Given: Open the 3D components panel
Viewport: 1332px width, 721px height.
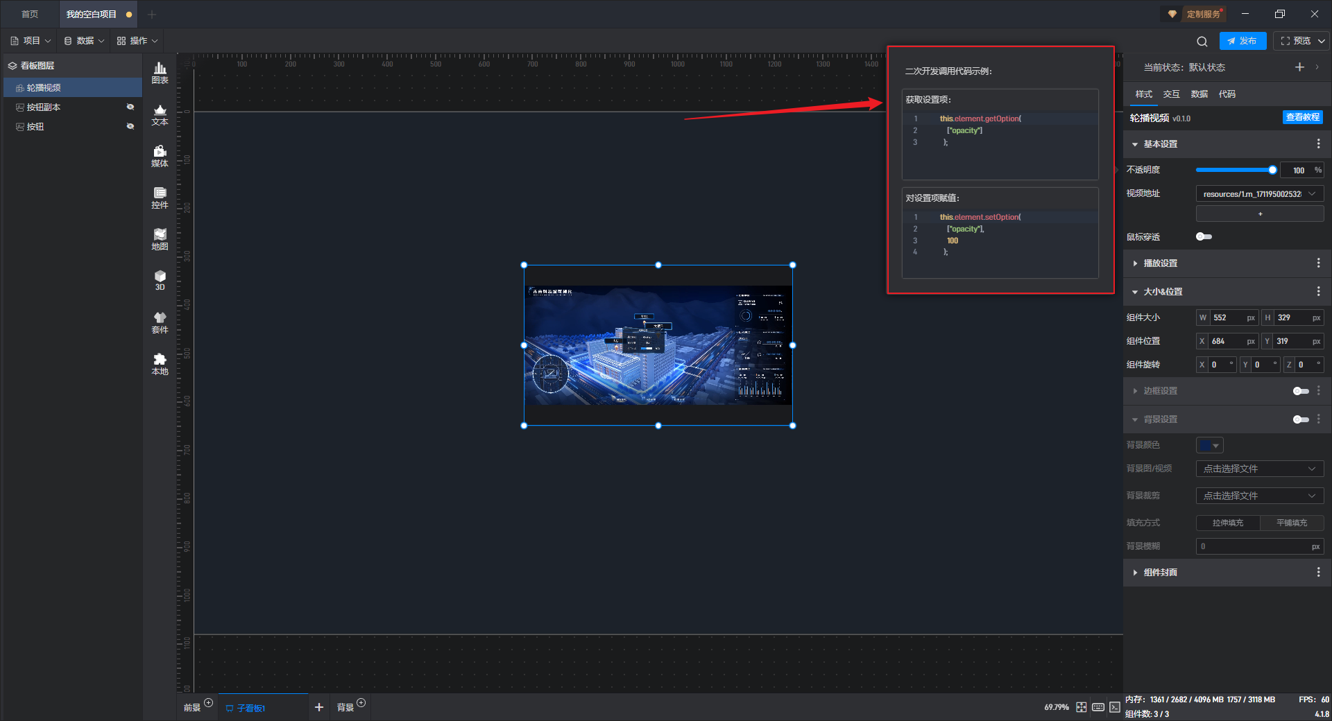Looking at the screenshot, I should [x=160, y=280].
